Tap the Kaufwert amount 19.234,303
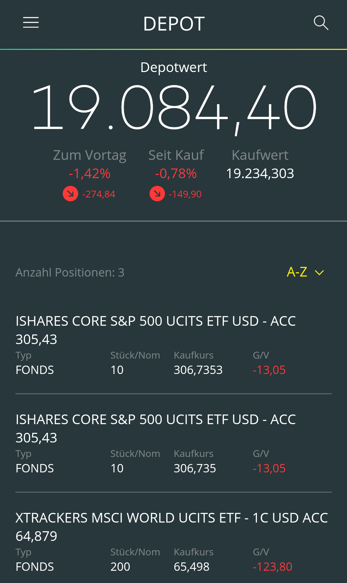The height and width of the screenshot is (583, 347). click(x=260, y=174)
